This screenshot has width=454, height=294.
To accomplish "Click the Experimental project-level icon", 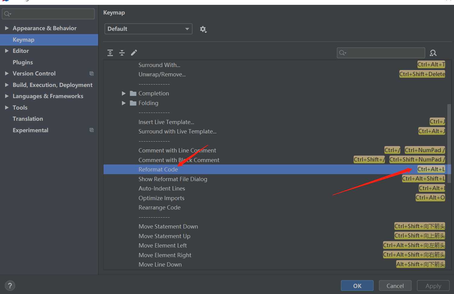I will (x=92, y=130).
